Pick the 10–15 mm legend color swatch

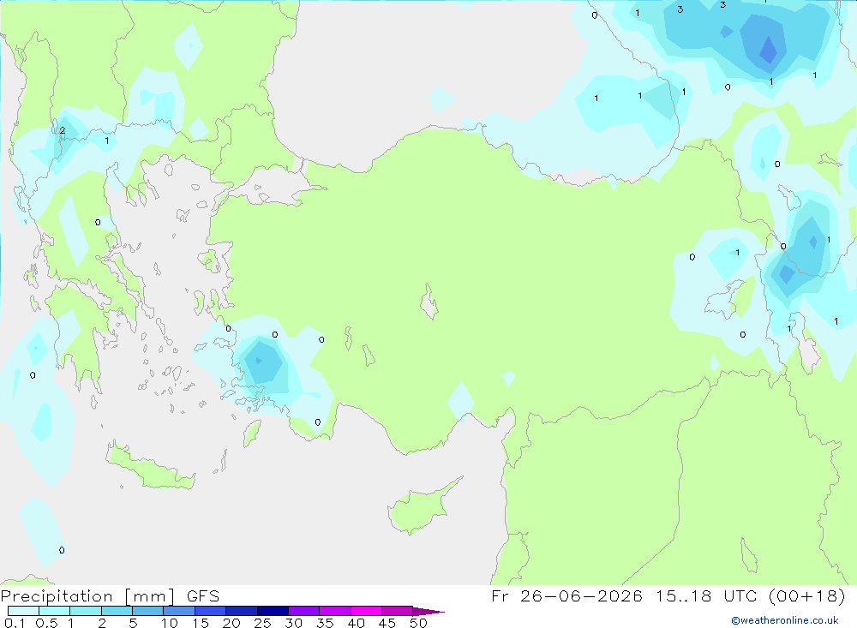(x=179, y=611)
